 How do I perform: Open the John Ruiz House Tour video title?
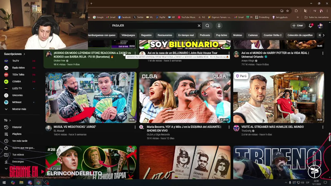182,53
